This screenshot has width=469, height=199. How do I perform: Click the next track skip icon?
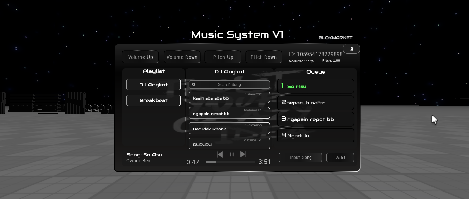tap(243, 154)
